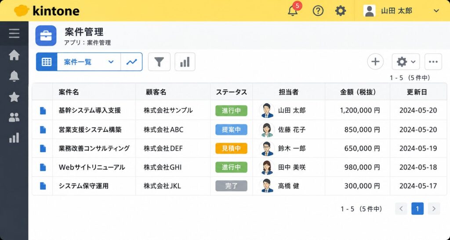Click amount 850,000 円

click(x=362, y=130)
